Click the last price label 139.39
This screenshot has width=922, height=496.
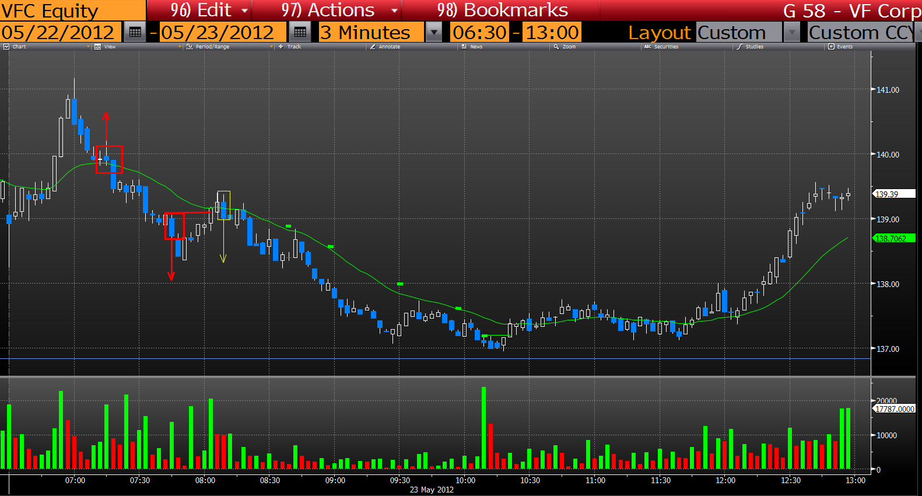point(893,194)
